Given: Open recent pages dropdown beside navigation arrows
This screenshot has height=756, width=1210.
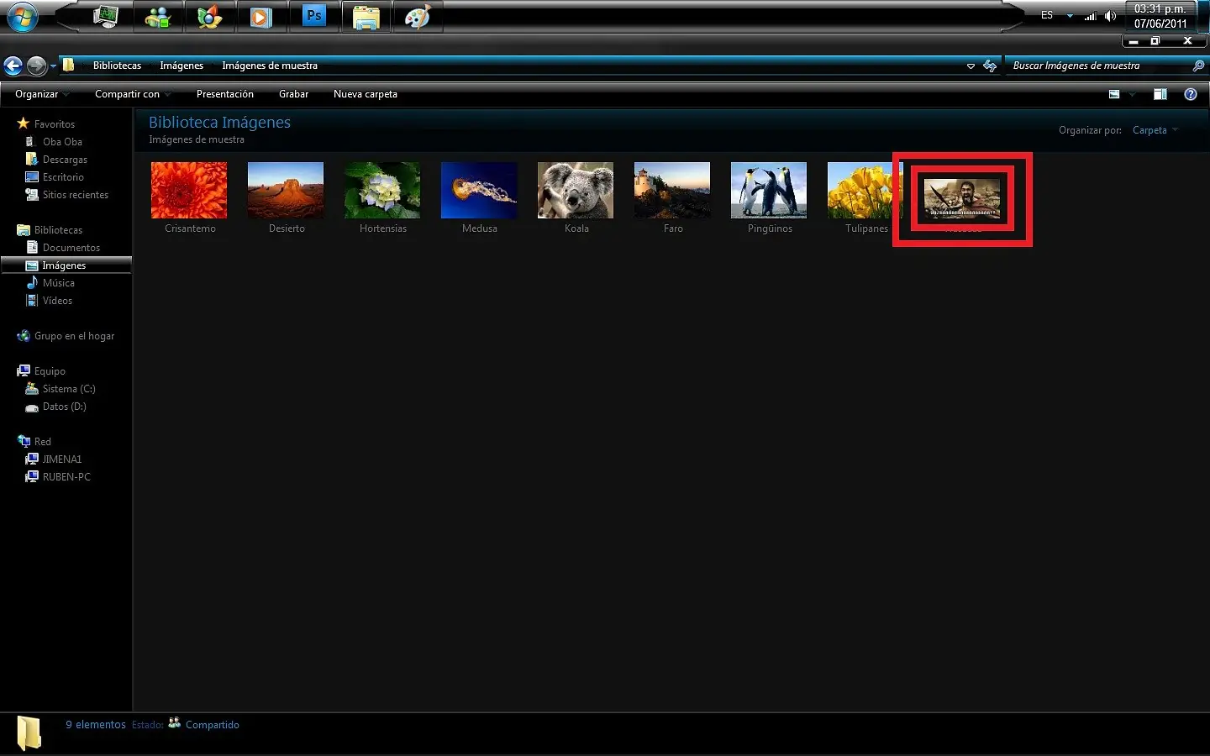Looking at the screenshot, I should click(x=53, y=66).
